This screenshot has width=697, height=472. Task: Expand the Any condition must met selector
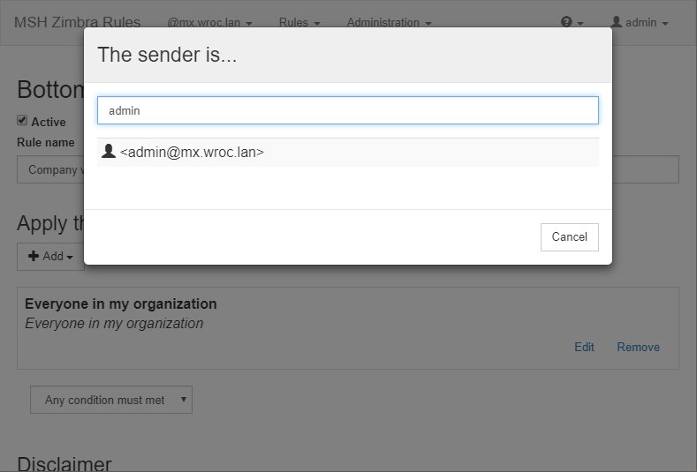point(111,400)
